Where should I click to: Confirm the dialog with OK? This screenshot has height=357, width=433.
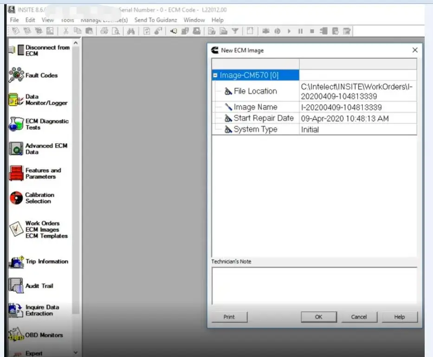point(319,317)
